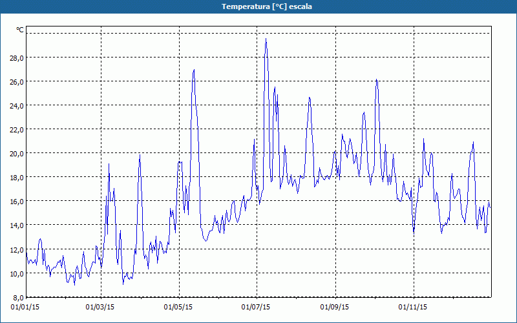
Task: Select the 26,0 y-axis label
Action: [x=17, y=82]
